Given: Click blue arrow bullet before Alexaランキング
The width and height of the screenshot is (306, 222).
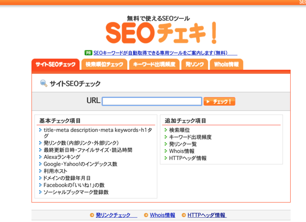Looking at the screenshot, I should point(40,157).
